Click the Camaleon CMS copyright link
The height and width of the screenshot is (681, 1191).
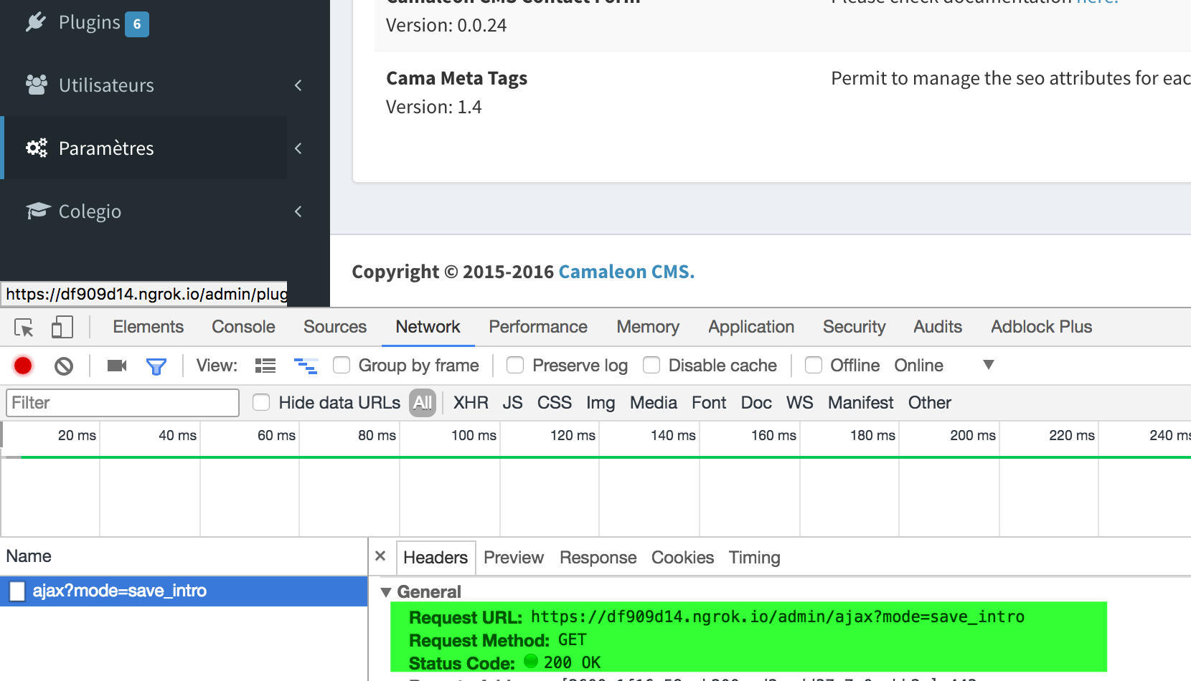point(625,271)
